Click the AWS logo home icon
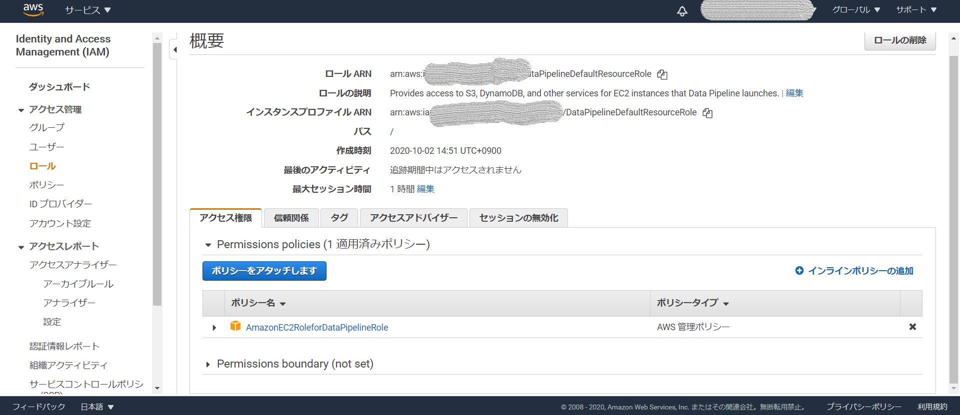The width and height of the screenshot is (960, 415). [33, 9]
